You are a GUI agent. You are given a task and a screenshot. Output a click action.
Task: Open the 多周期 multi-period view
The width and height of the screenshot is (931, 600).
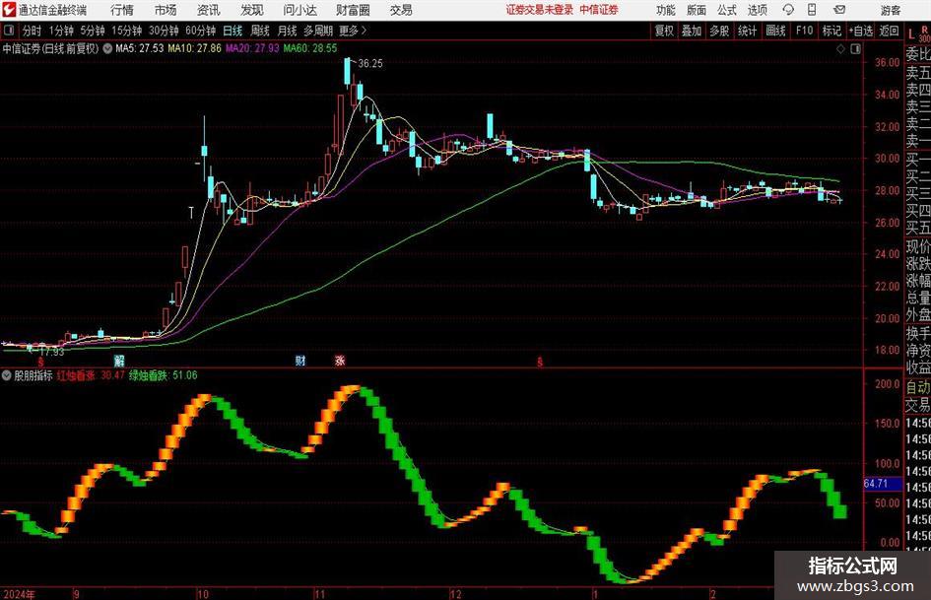pyautogui.click(x=318, y=31)
